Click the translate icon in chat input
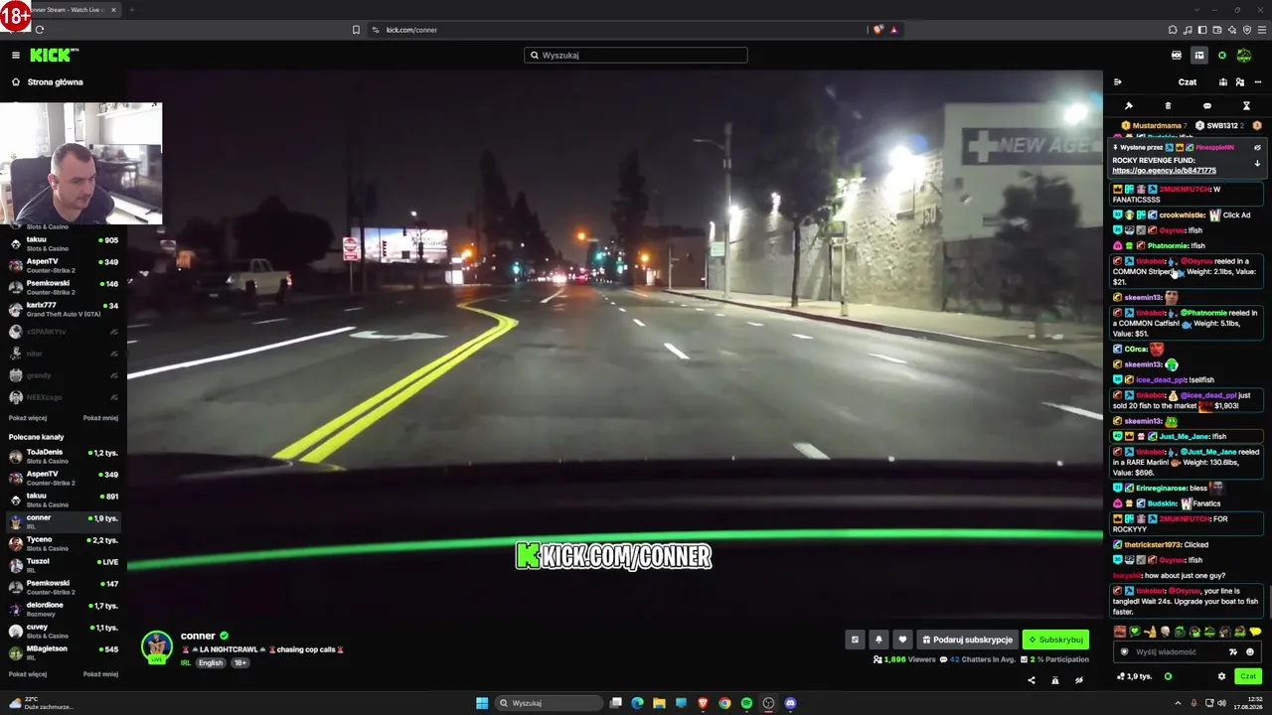The image size is (1272, 715). point(1233,652)
